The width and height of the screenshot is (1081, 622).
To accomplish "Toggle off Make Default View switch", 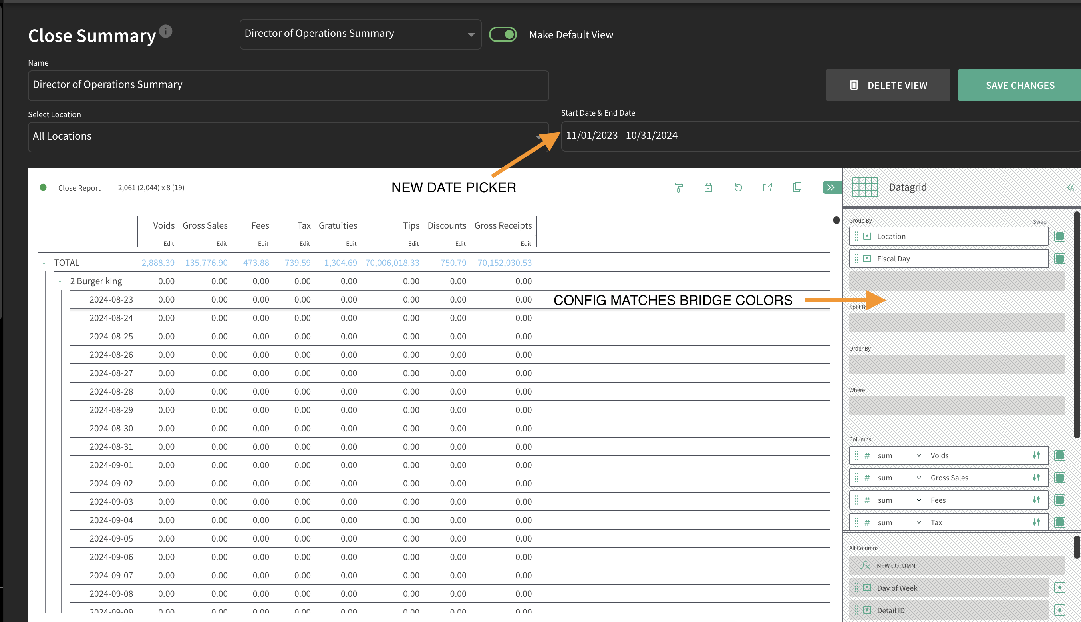I will [503, 35].
